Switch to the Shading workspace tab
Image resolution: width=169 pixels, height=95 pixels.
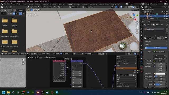[x=70, y=4]
